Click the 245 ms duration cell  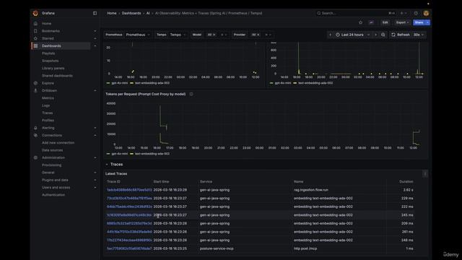407,215
